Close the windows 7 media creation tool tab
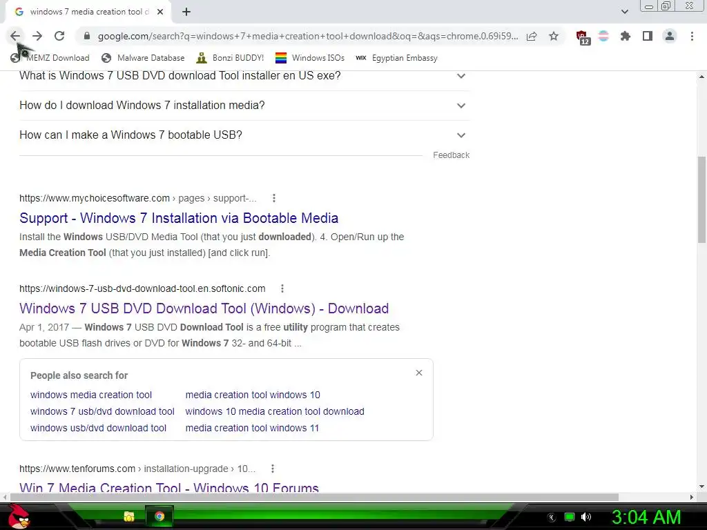The image size is (707, 530). 160,12
